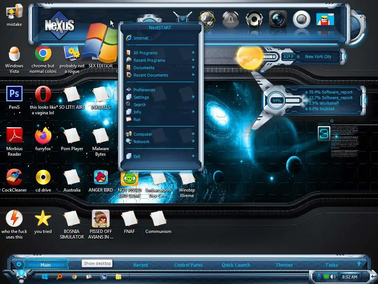
Task: Expand the Recent Documents submenu arrow
Action: click(193, 75)
